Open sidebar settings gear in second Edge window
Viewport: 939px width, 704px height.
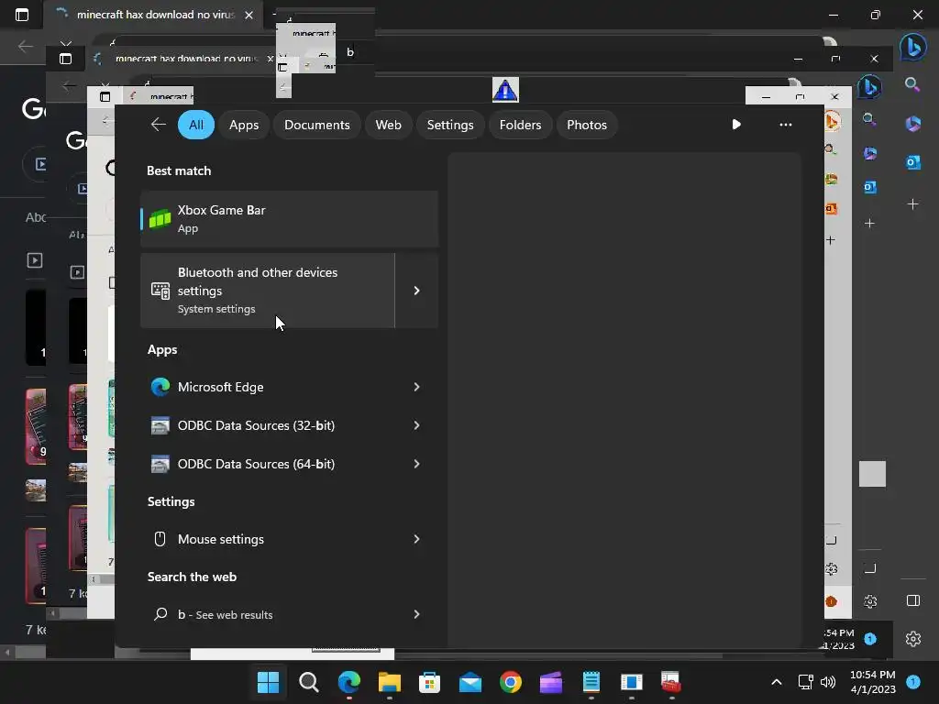870,601
